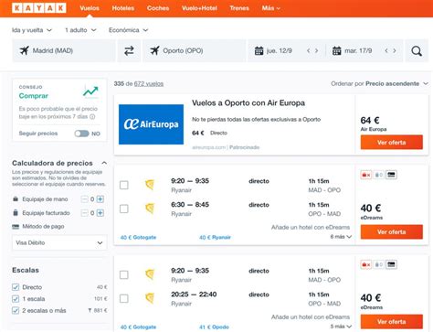Uncheck Directo stops filter

point(16,287)
